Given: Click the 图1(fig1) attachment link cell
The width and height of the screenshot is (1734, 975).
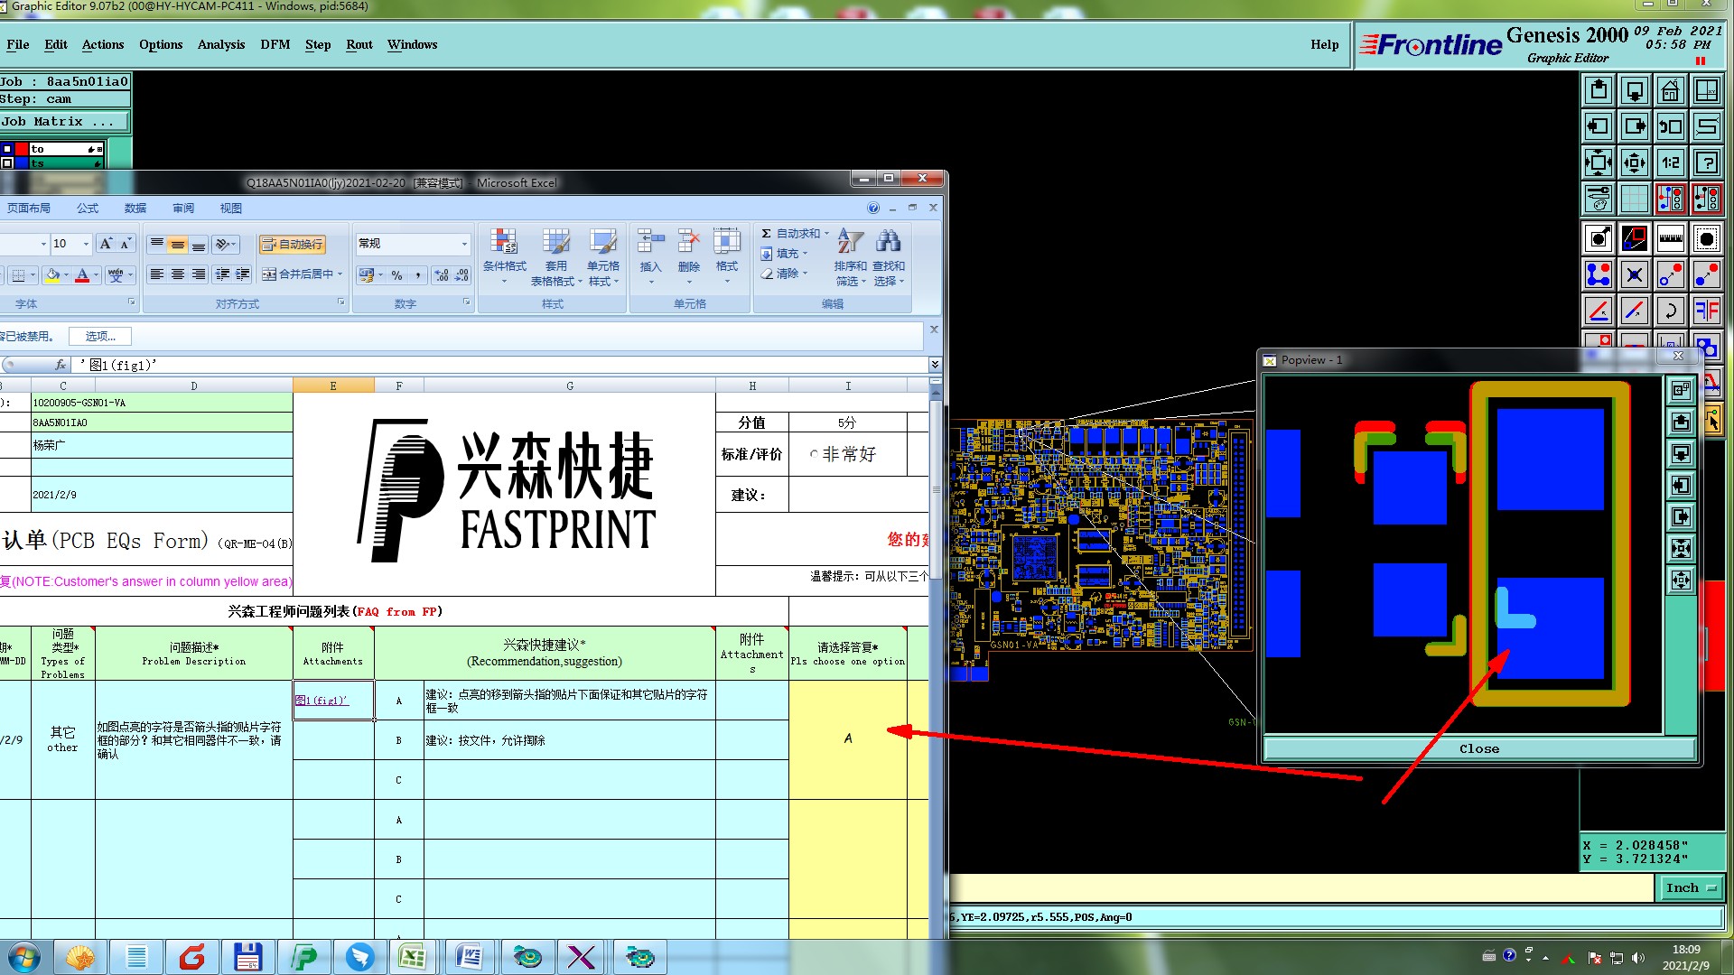Looking at the screenshot, I should tap(322, 701).
